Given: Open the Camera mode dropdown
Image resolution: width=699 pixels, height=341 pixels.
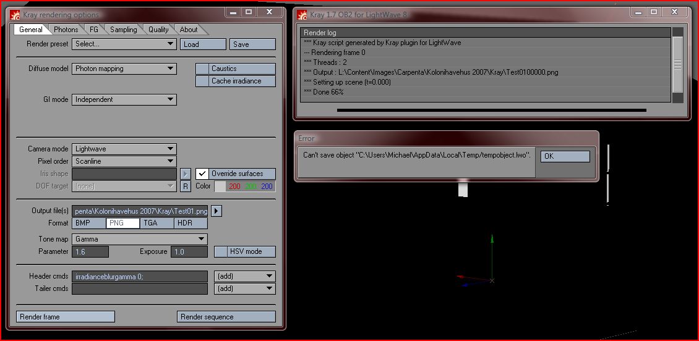Looking at the screenshot, I should pyautogui.click(x=124, y=149).
